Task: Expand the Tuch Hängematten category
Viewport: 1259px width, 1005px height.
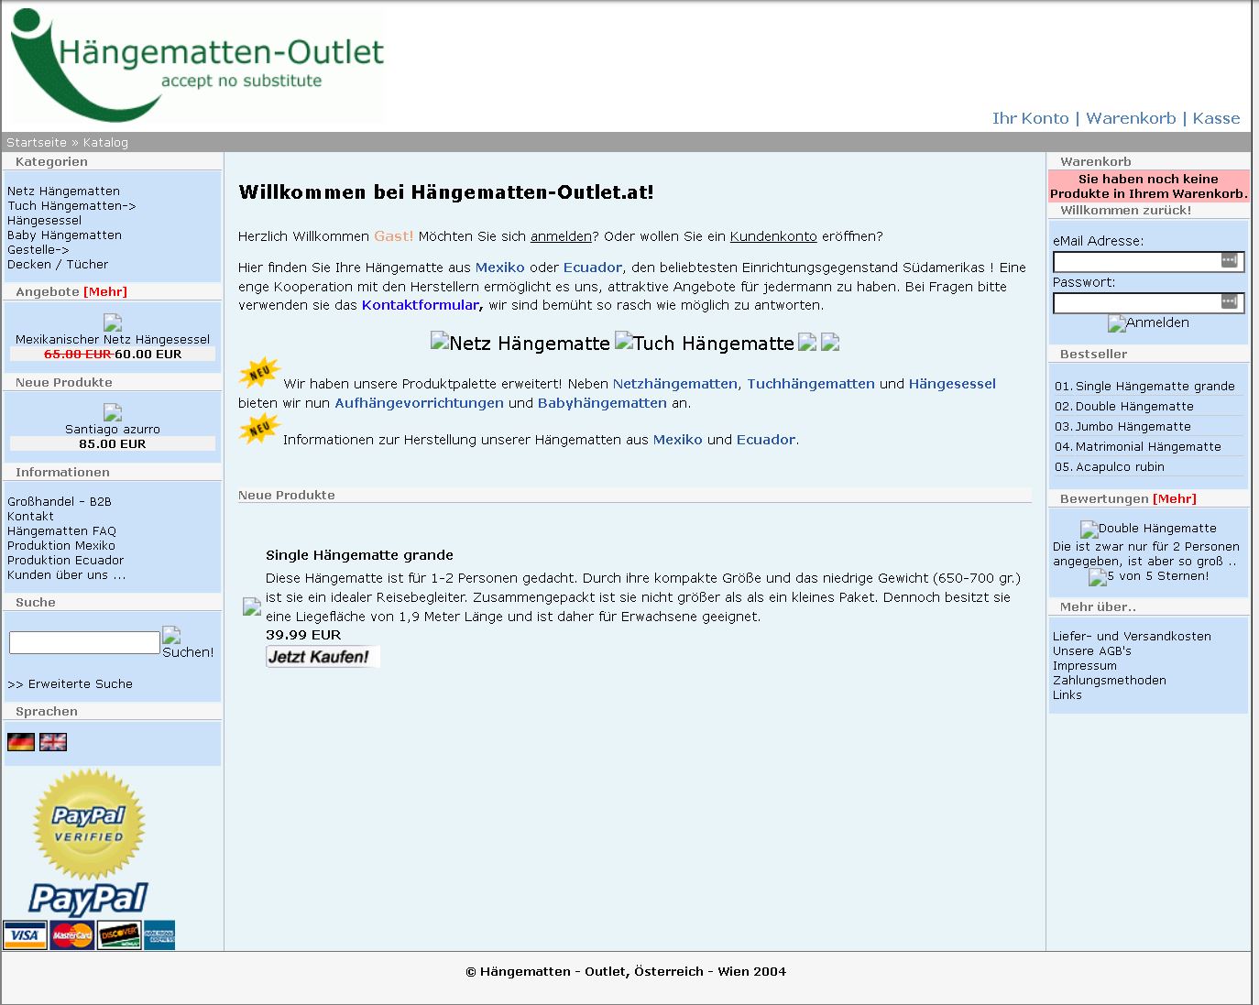Action: [71, 206]
